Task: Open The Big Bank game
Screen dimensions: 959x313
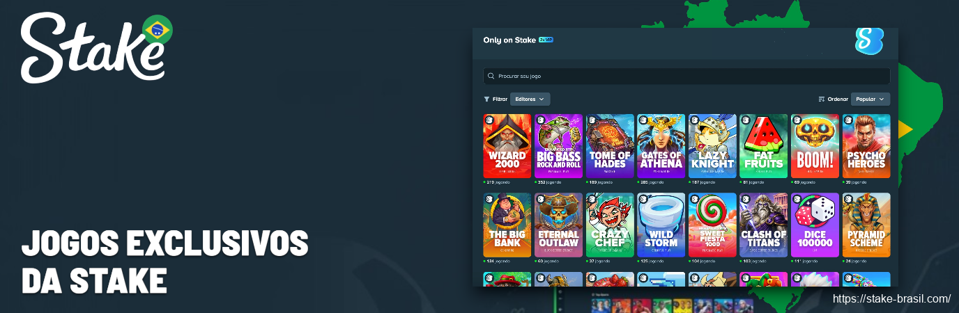Action: pos(507,225)
